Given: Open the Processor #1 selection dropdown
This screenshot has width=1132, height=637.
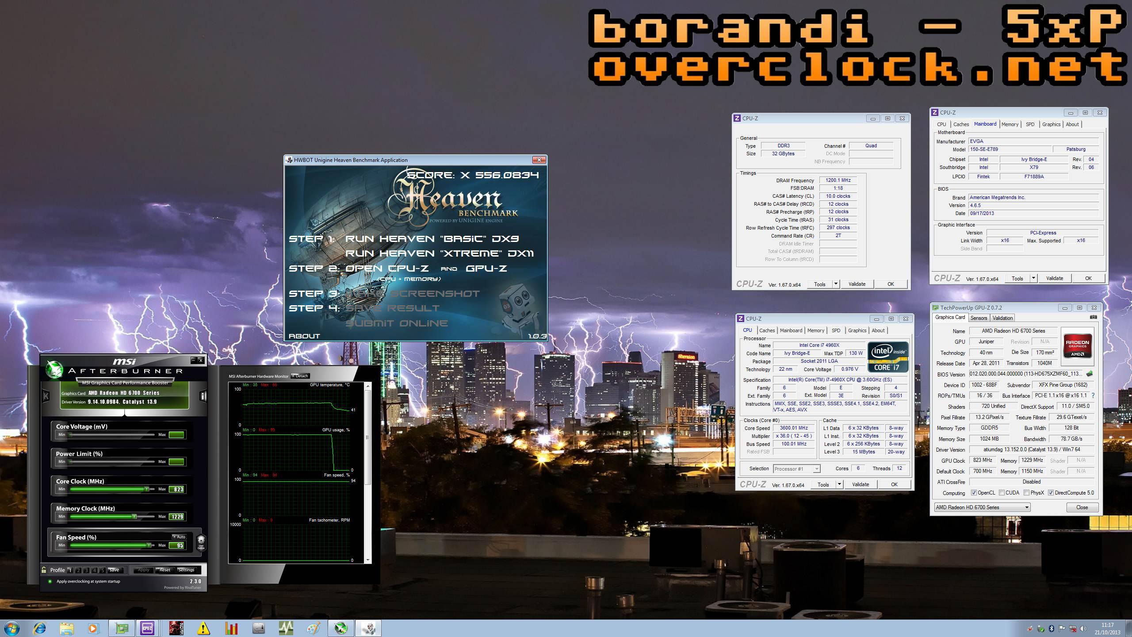Looking at the screenshot, I should coord(797,469).
